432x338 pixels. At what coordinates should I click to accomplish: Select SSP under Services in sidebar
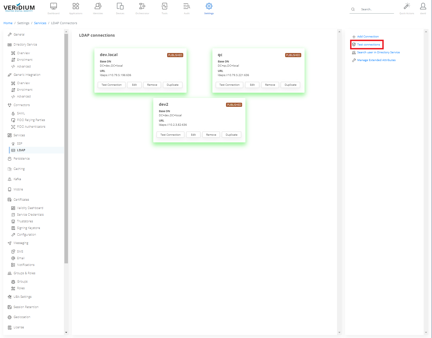(x=19, y=144)
